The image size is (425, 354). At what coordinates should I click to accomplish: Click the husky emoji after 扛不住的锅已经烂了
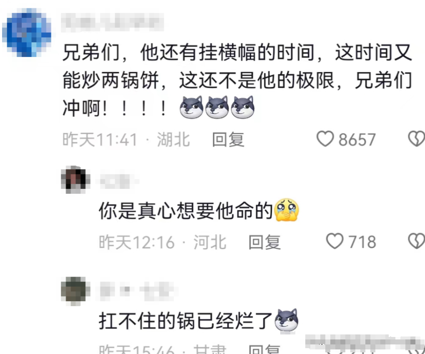click(287, 320)
